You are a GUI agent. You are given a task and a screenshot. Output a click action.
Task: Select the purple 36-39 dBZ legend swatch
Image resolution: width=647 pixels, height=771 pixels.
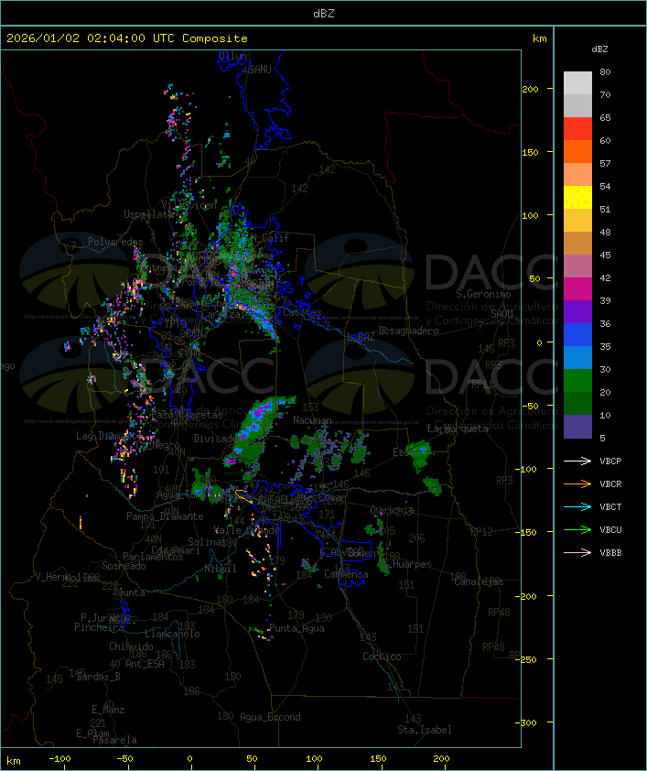577,311
